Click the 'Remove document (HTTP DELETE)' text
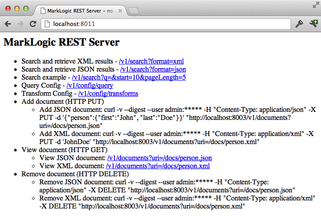The height and width of the screenshot is (217, 321). tap(75, 174)
